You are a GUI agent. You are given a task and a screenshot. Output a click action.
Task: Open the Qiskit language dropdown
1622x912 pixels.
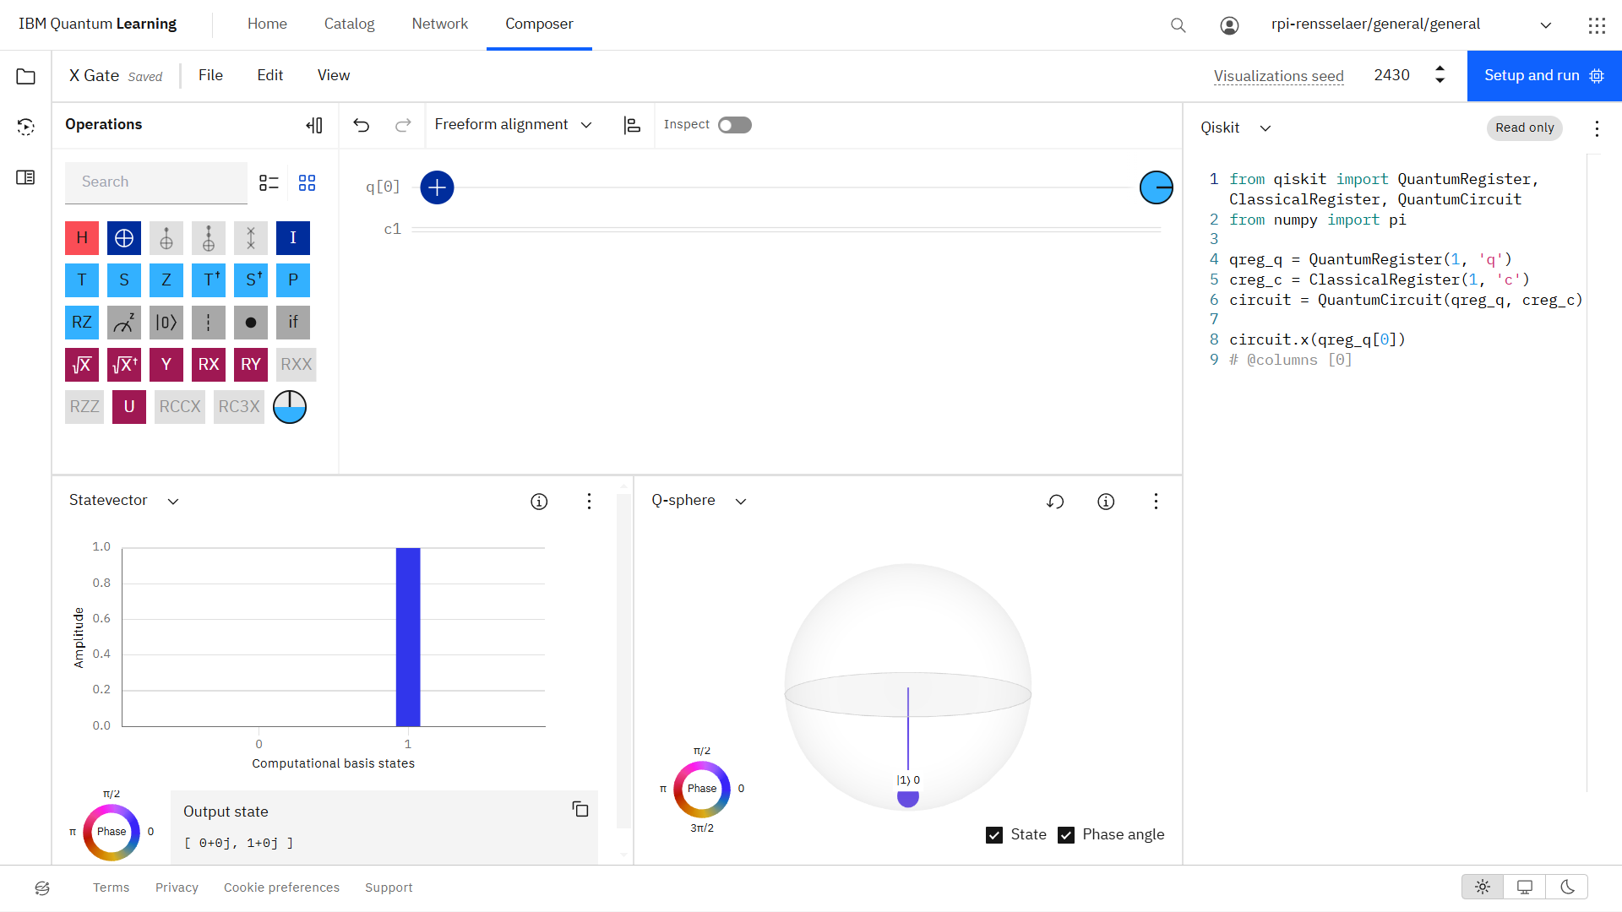tap(1236, 128)
